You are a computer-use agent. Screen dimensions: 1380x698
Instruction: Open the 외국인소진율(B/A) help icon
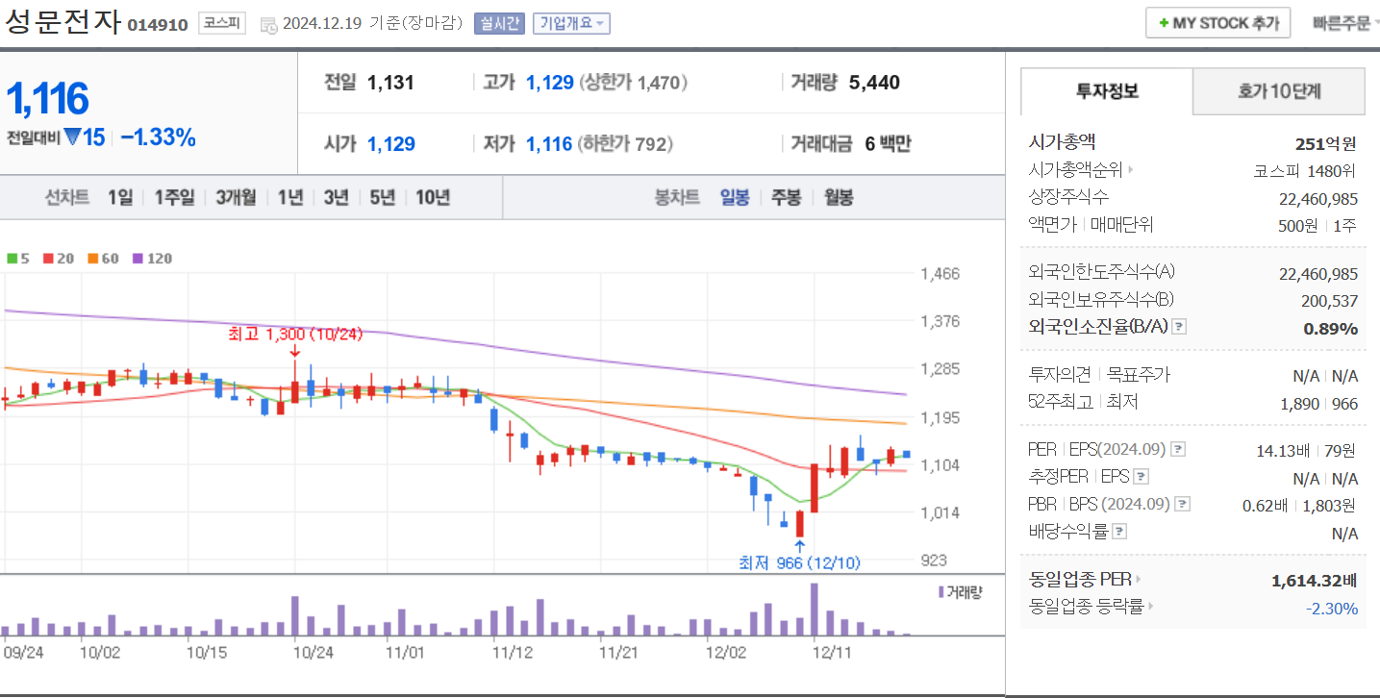click(1178, 328)
